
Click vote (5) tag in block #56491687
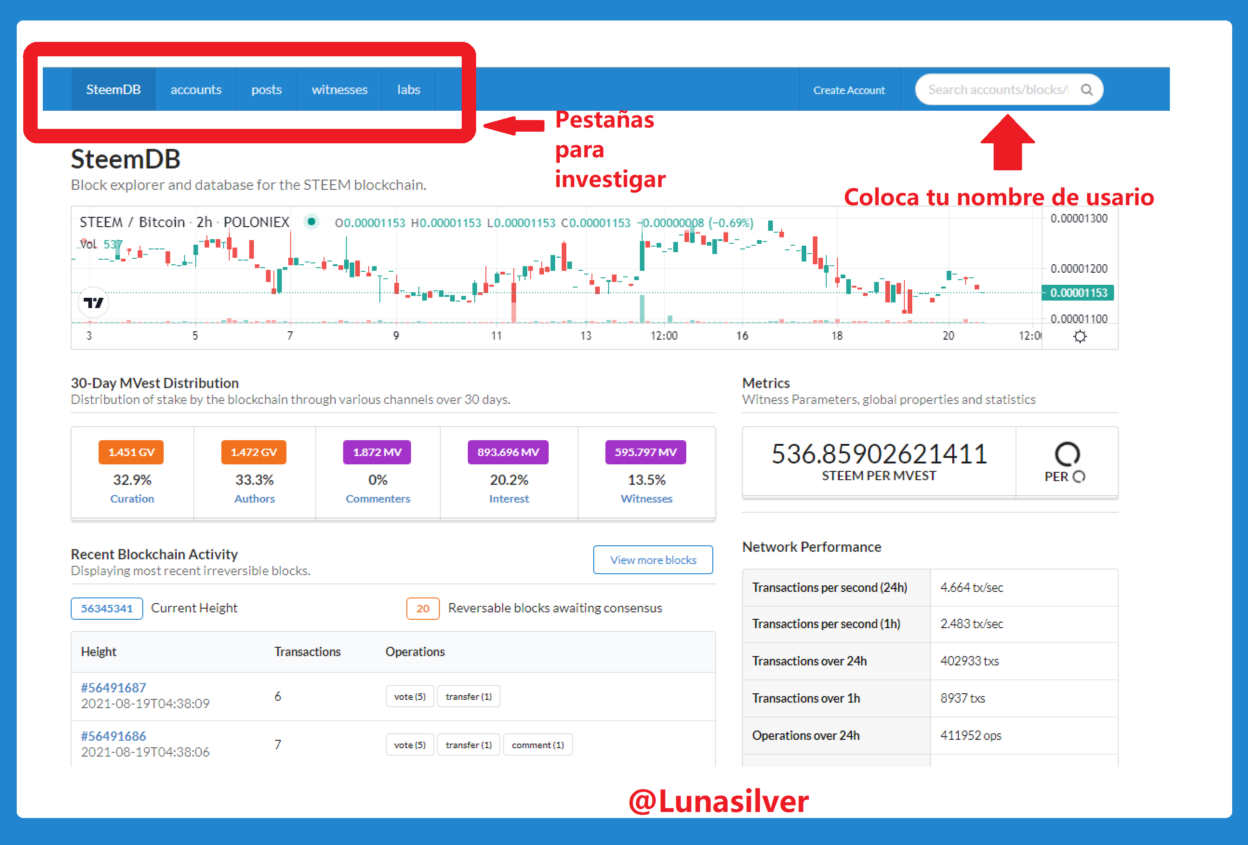(410, 696)
